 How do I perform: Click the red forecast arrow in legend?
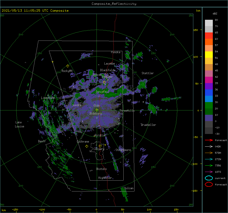coord(209,140)
